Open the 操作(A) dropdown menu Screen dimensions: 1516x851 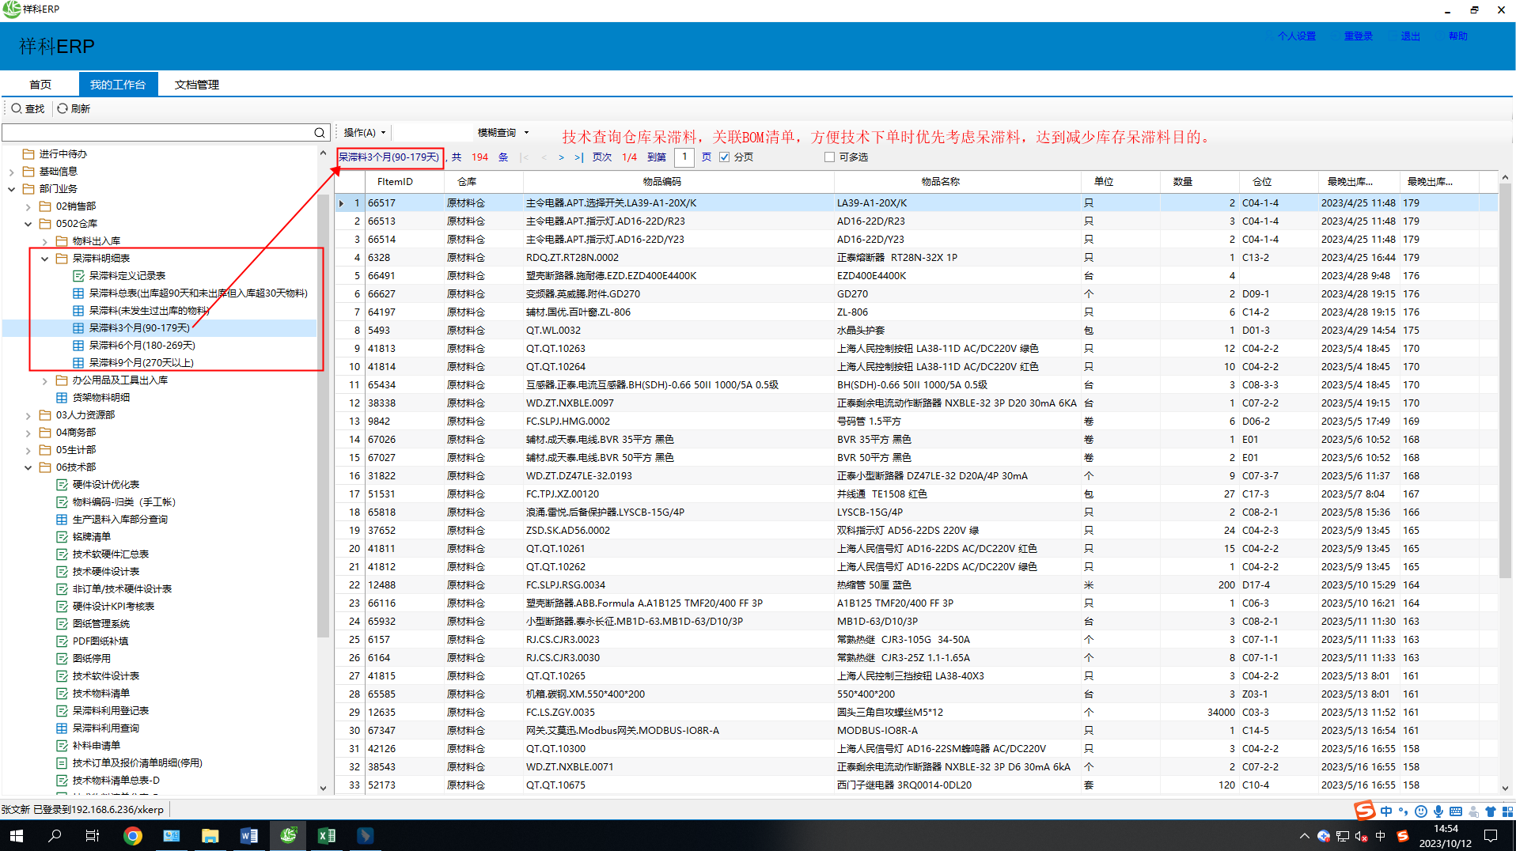(365, 133)
